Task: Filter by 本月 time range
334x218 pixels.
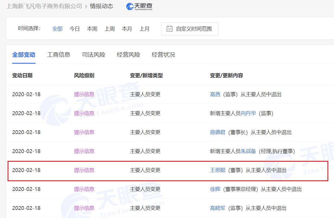Action: pos(127,29)
